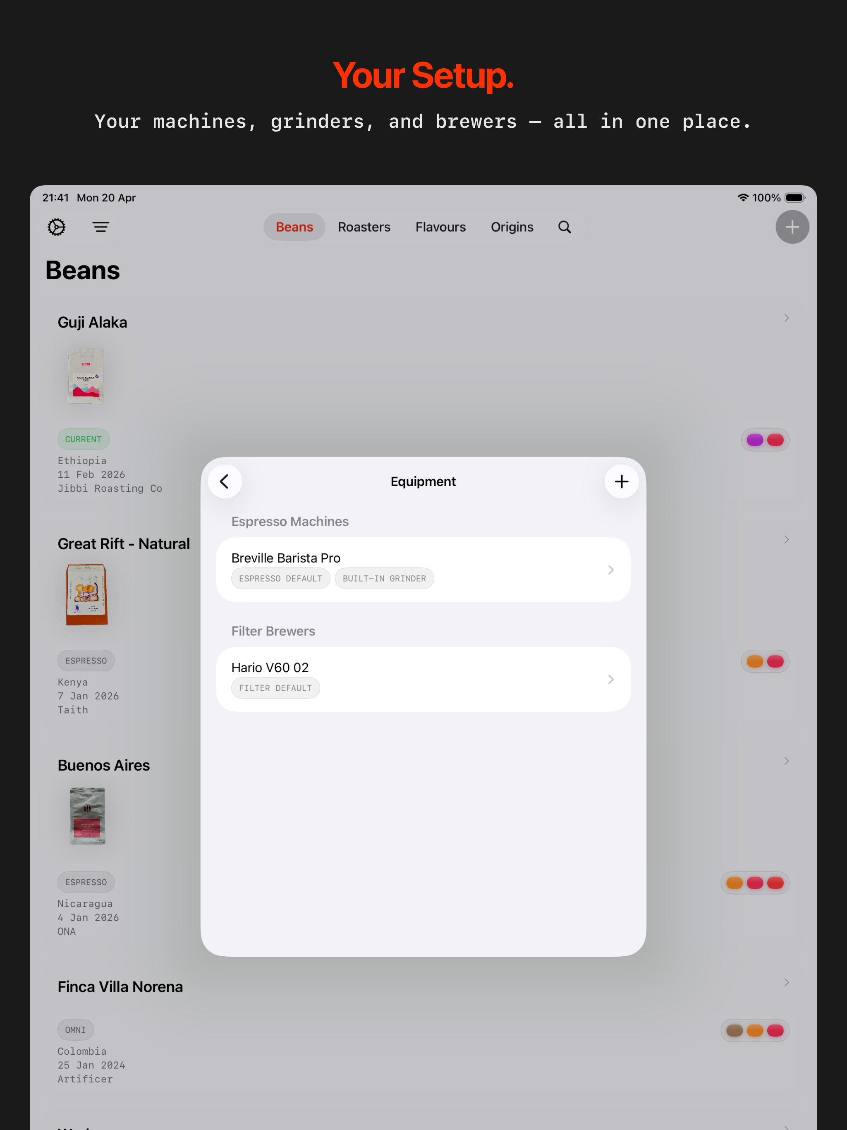
Task: Select the Beans tab
Action: (x=294, y=227)
